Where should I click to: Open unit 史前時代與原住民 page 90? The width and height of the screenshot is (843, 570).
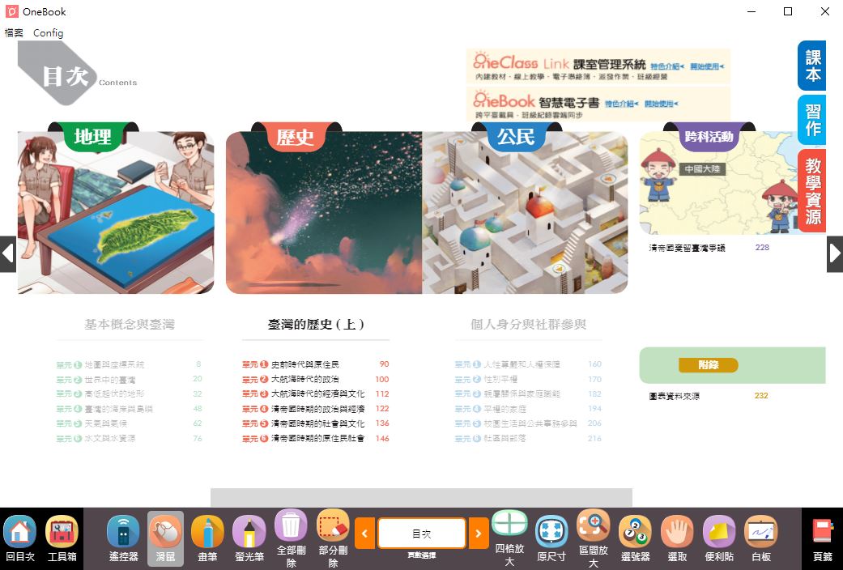coord(316,364)
